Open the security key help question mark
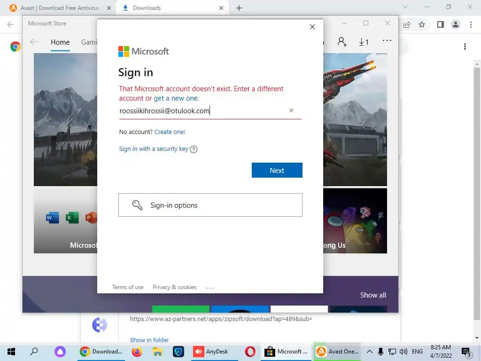 point(194,149)
